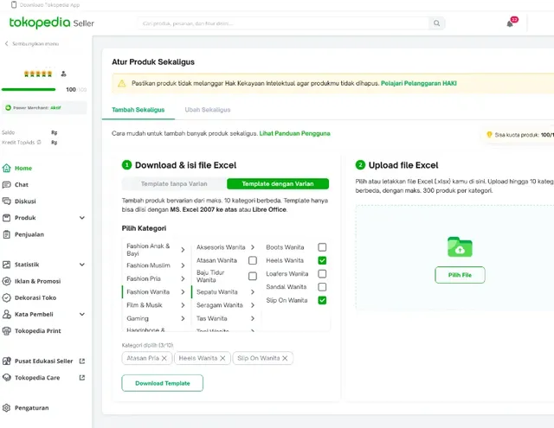The image size is (554, 428).
Task: Remove Heels Wanita selected category chip
Action: (x=222, y=358)
